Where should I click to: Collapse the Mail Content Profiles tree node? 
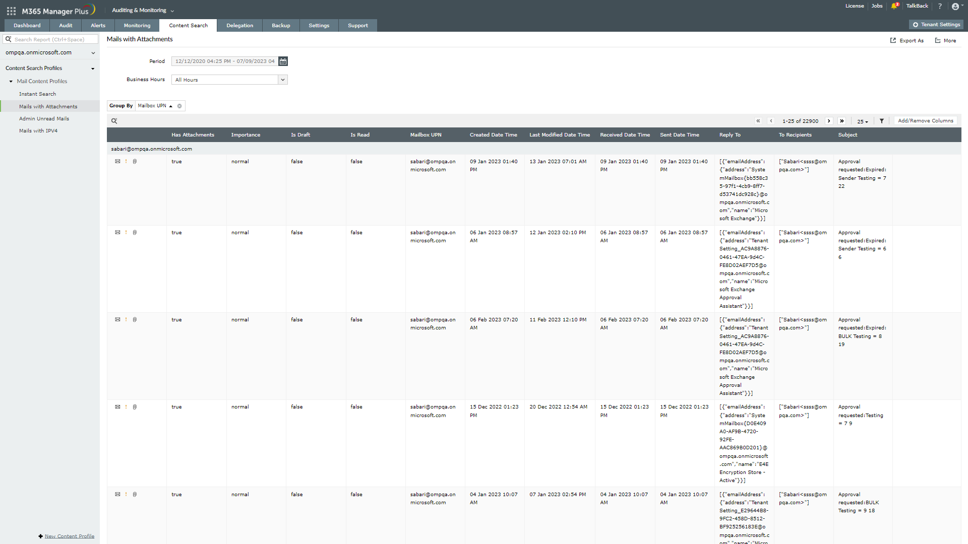(x=11, y=82)
